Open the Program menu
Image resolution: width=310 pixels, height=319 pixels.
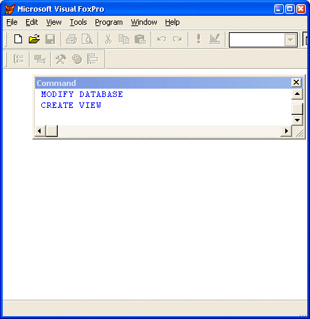pos(109,22)
